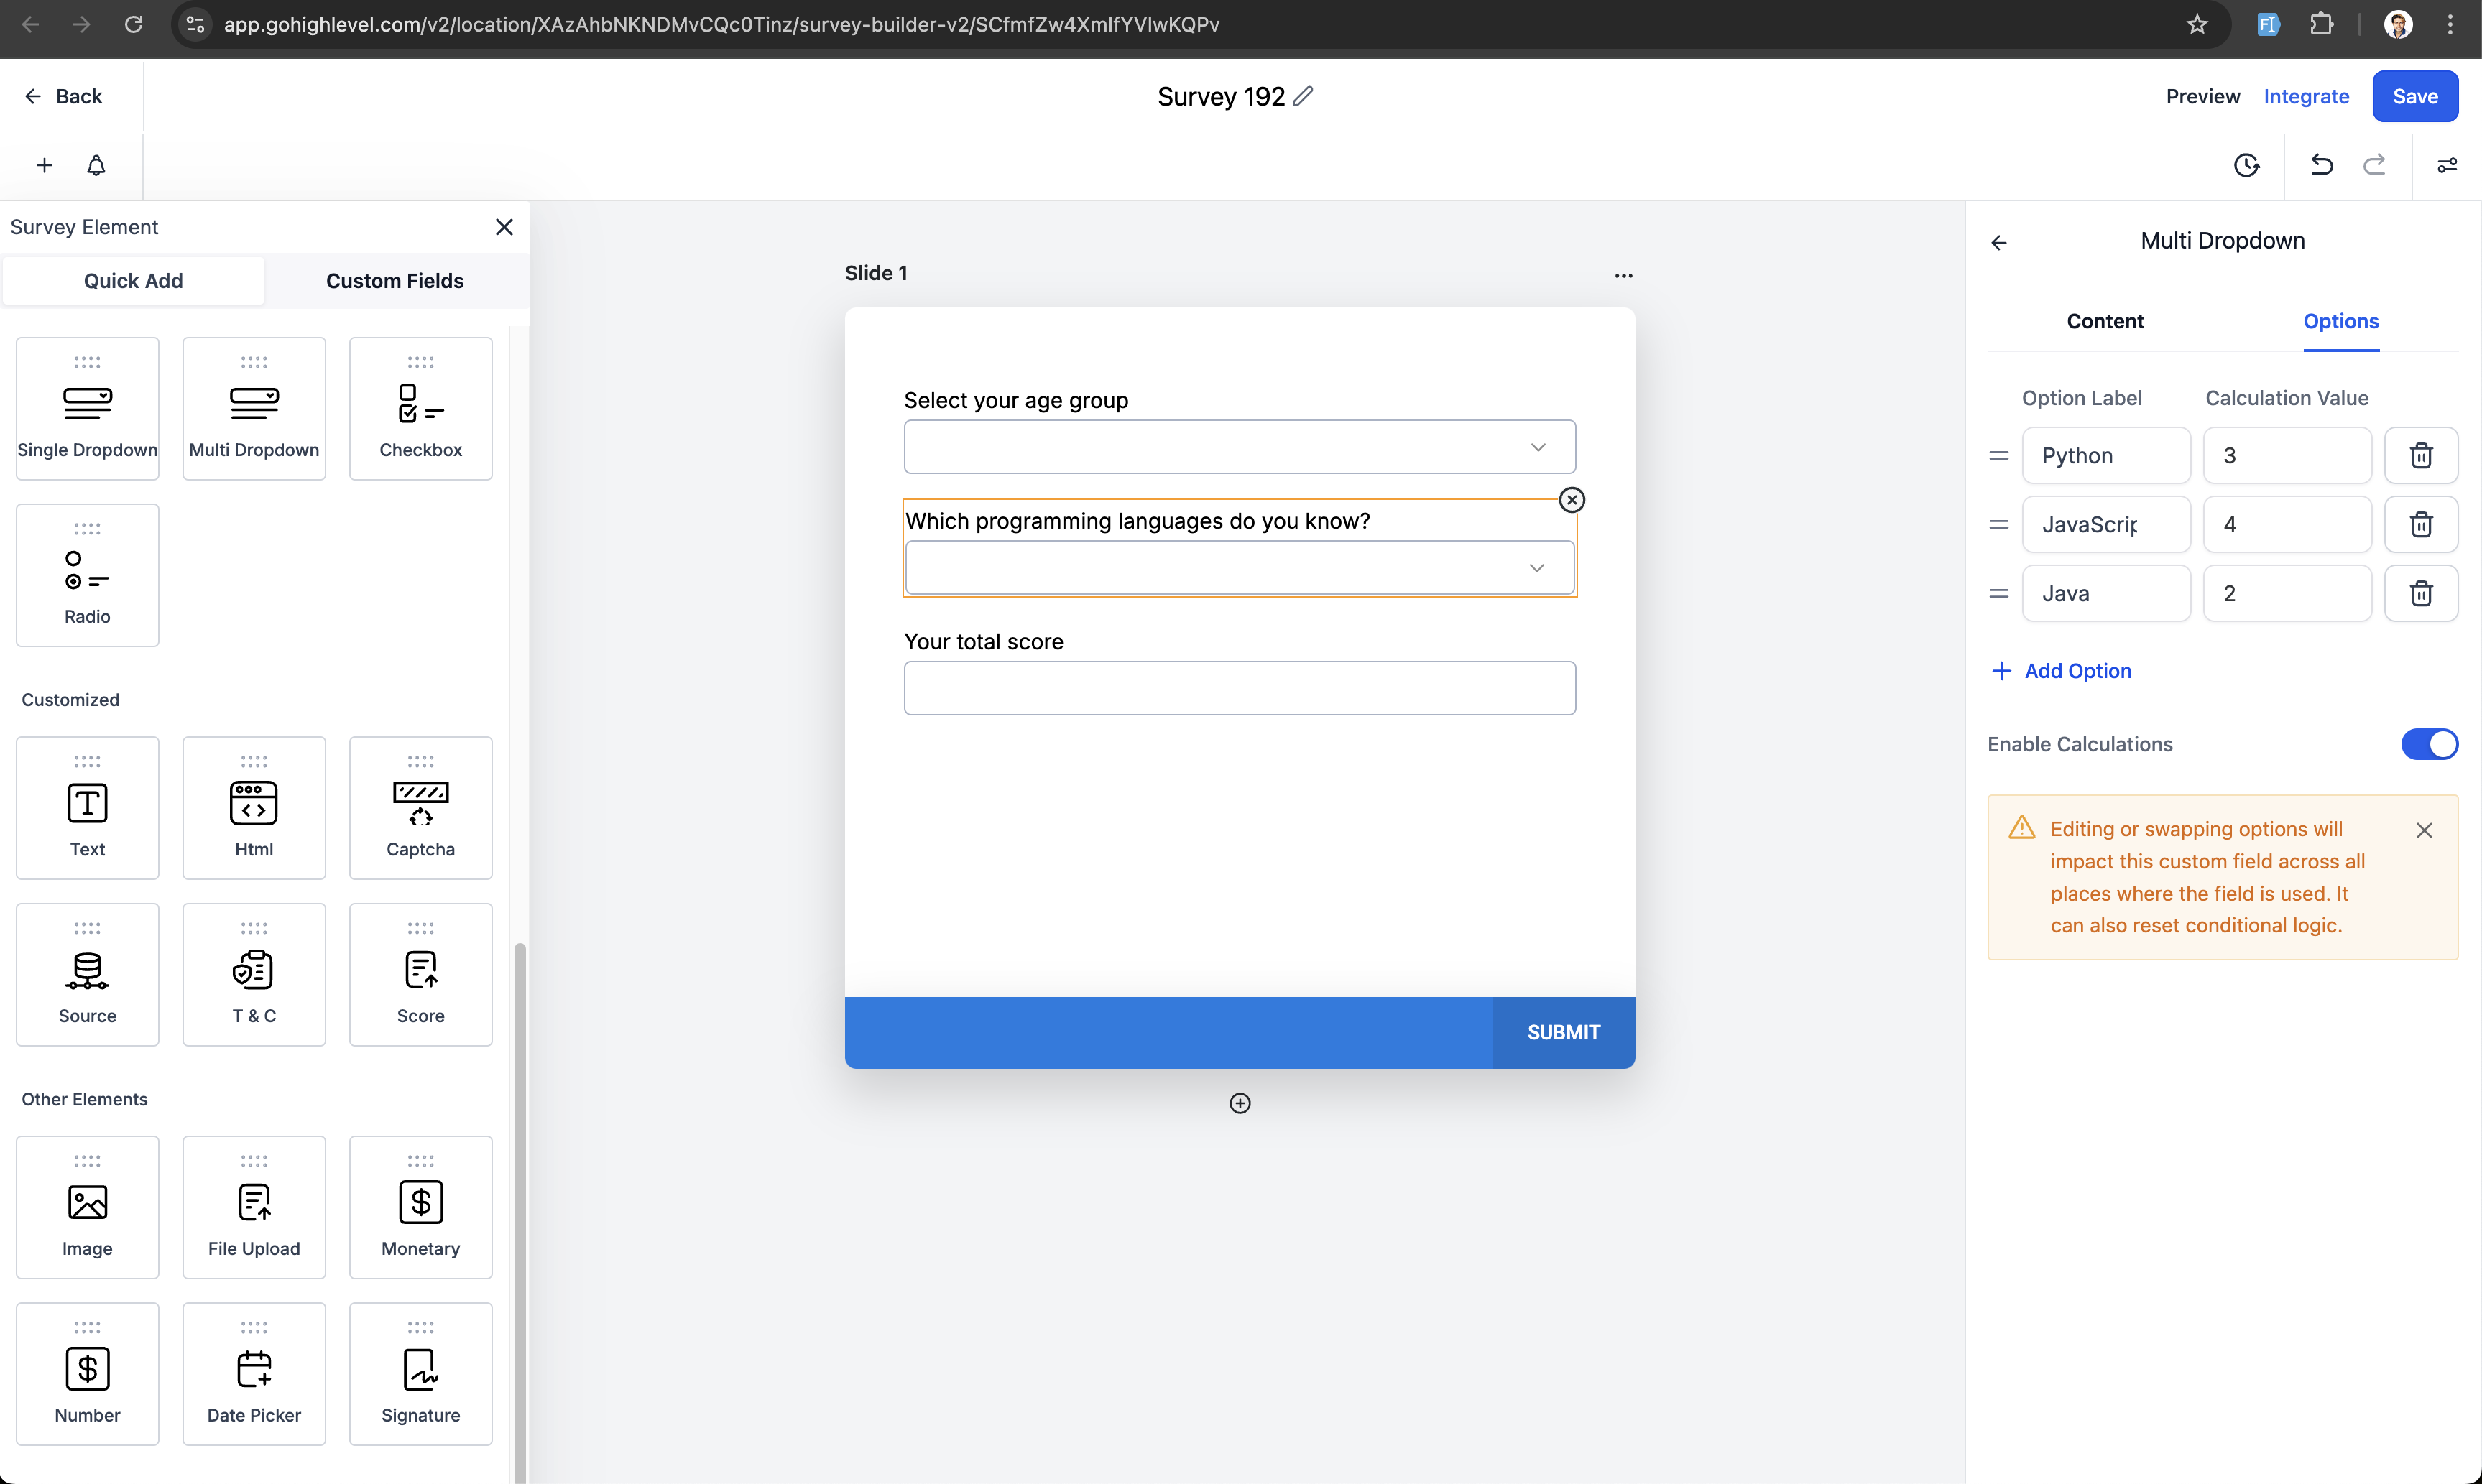This screenshot has height=1484, width=2482.
Task: Click the Save button
Action: click(x=2414, y=96)
